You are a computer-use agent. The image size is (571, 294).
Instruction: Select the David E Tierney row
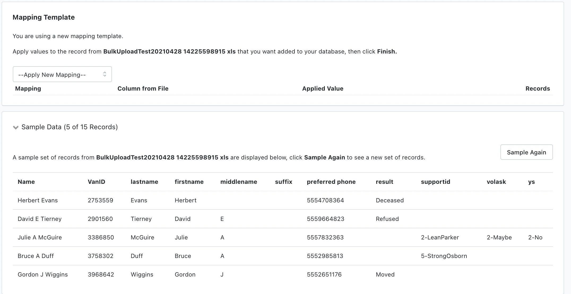point(40,219)
